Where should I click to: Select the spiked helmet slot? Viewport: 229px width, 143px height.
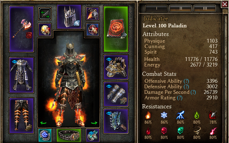tap(69, 17)
